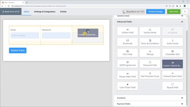190x107 pixels.
Task: Add GDPR Agreement field
Action: [x=127, y=64]
